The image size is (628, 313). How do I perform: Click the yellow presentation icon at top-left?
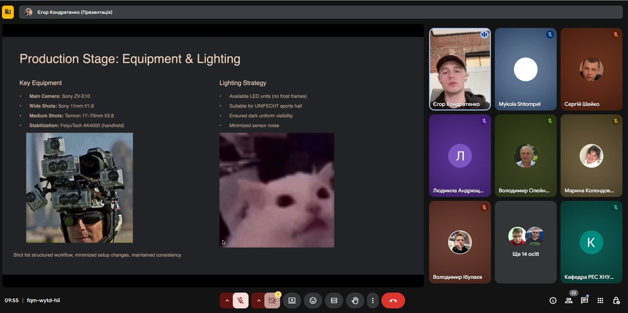[8, 12]
